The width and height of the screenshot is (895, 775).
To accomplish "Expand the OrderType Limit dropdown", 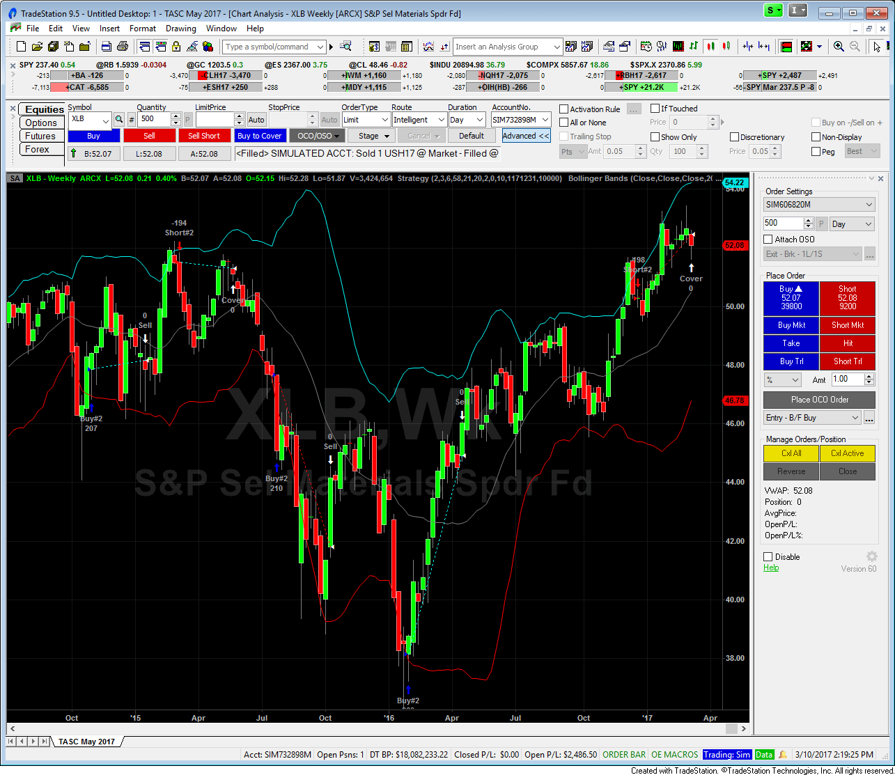I will coord(383,120).
